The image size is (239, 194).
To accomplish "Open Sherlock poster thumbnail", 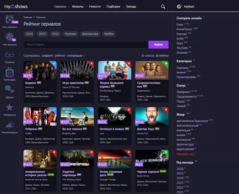I will pyautogui.click(x=40, y=70).
